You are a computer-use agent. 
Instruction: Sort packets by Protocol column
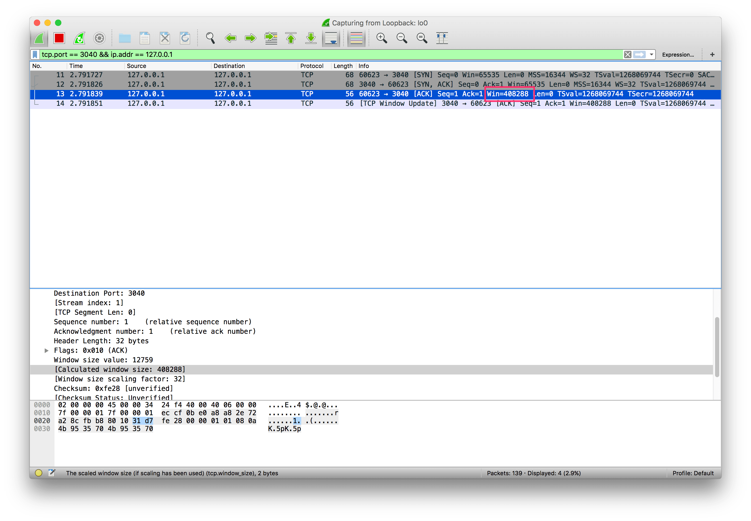(315, 66)
